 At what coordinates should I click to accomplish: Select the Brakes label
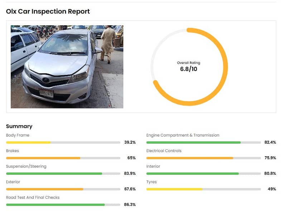[13, 151]
